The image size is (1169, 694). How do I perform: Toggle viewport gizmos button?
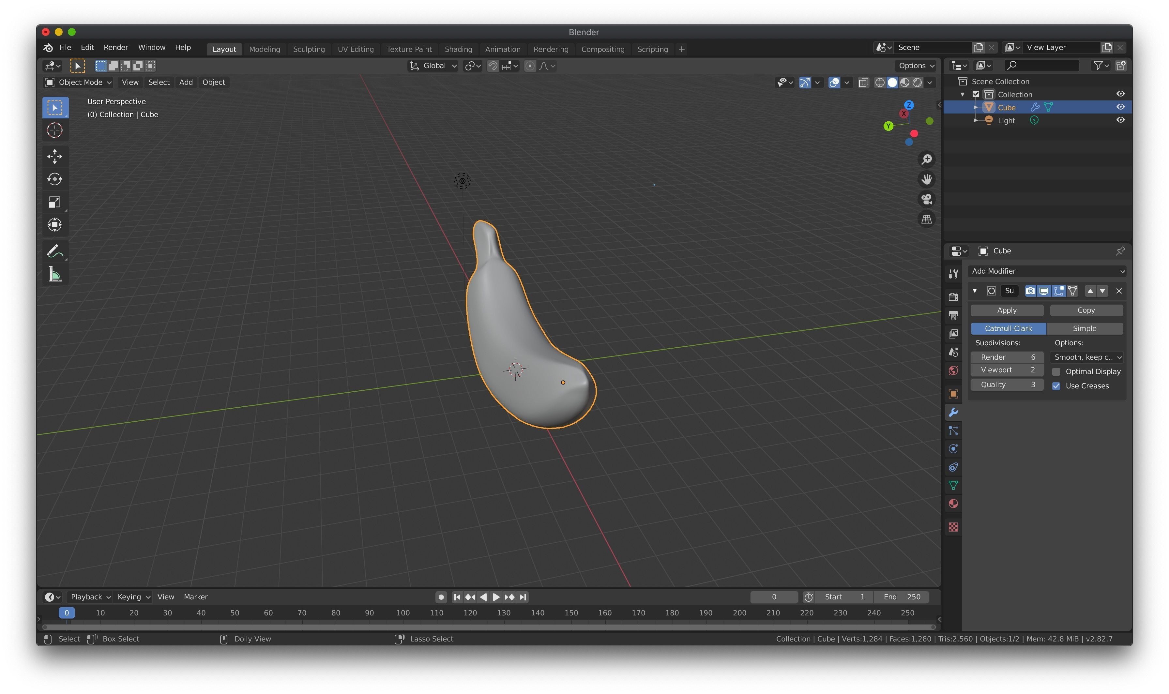pyautogui.click(x=805, y=83)
